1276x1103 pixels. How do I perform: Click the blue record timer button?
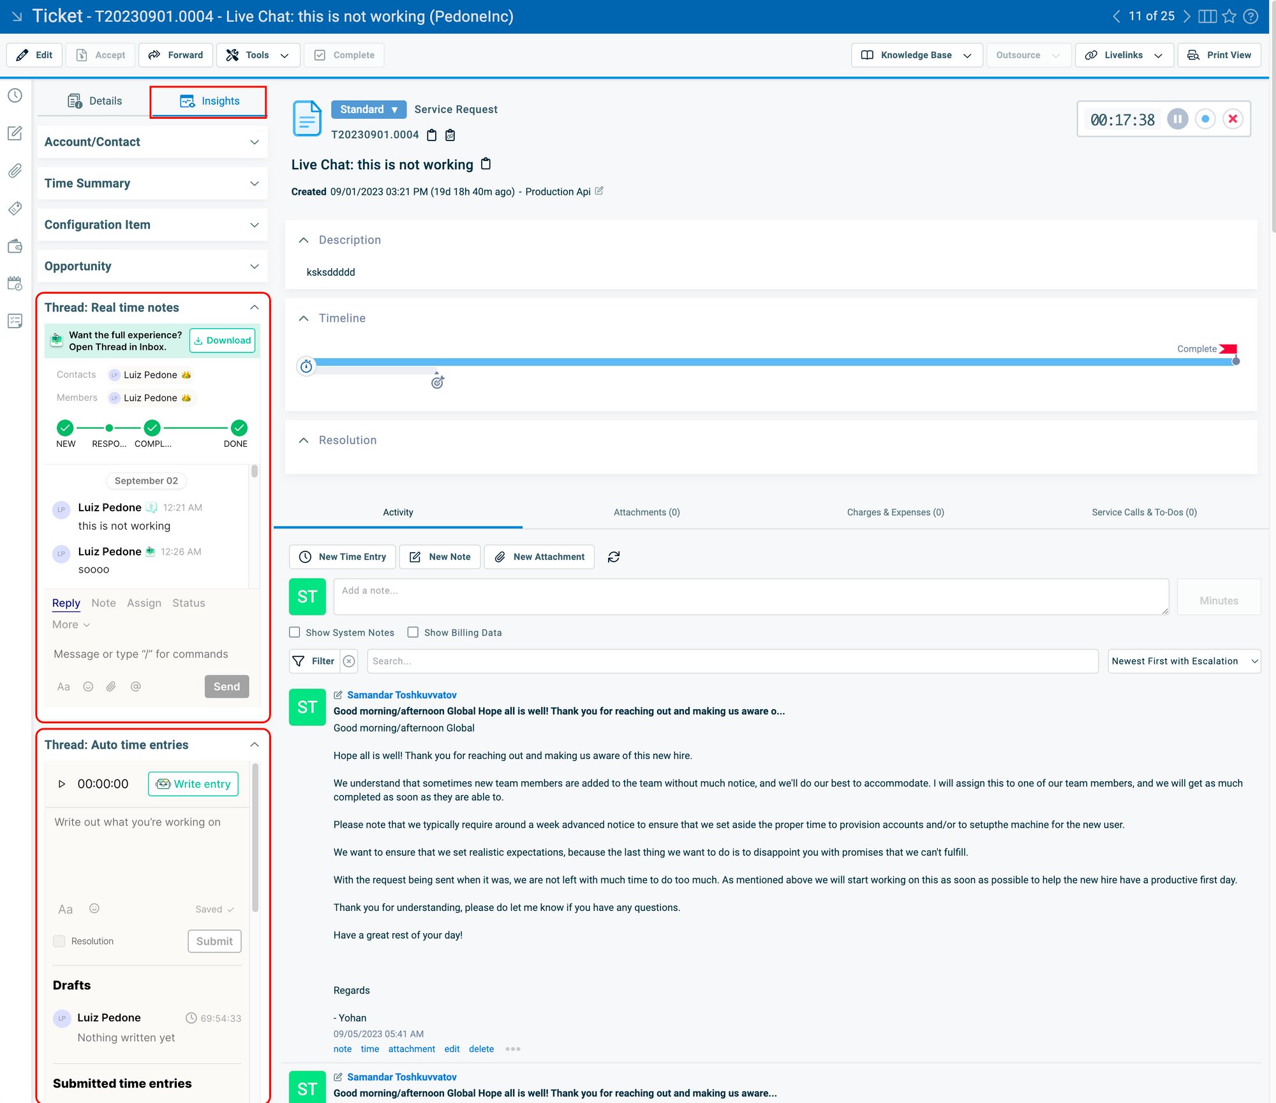1205,119
